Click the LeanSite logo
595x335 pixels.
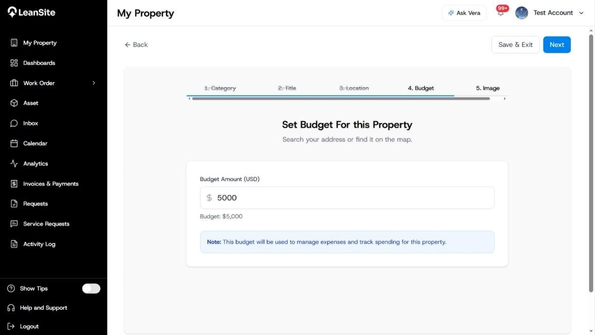pos(31,12)
